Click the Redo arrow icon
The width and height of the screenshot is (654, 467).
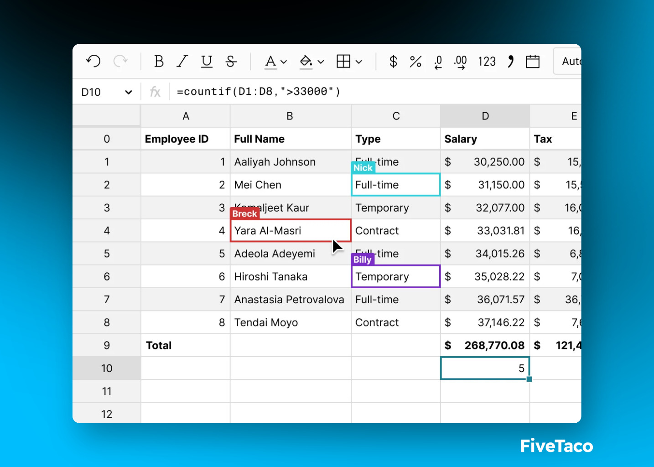120,61
